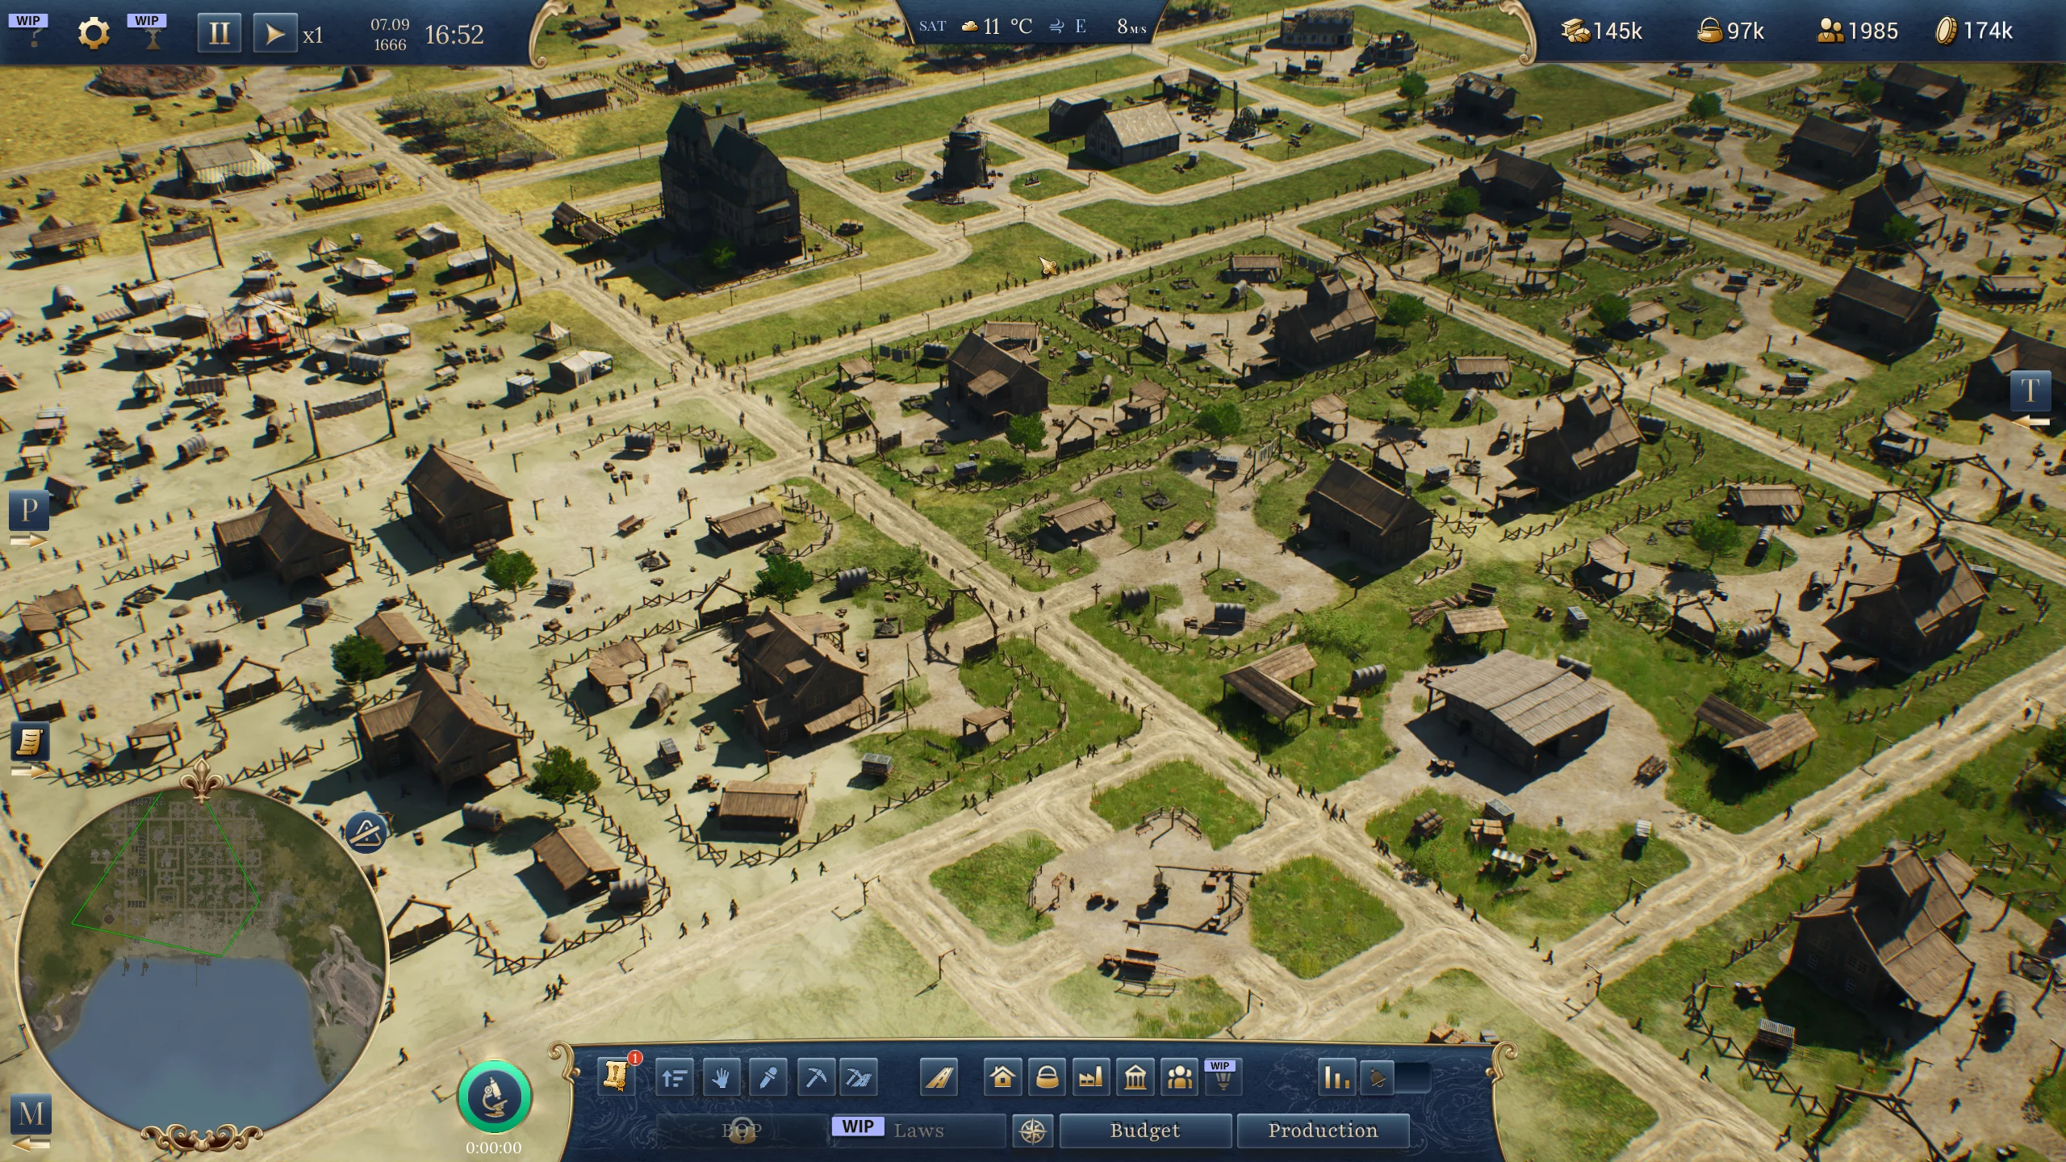Toggle the minimap overlay view button

pos(366,831)
